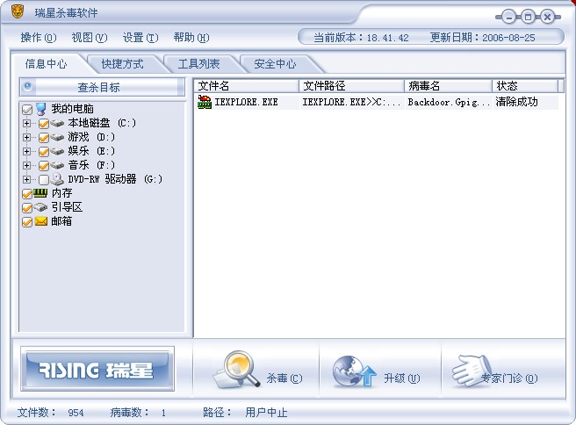Open the 帮助(H) menu

point(191,38)
